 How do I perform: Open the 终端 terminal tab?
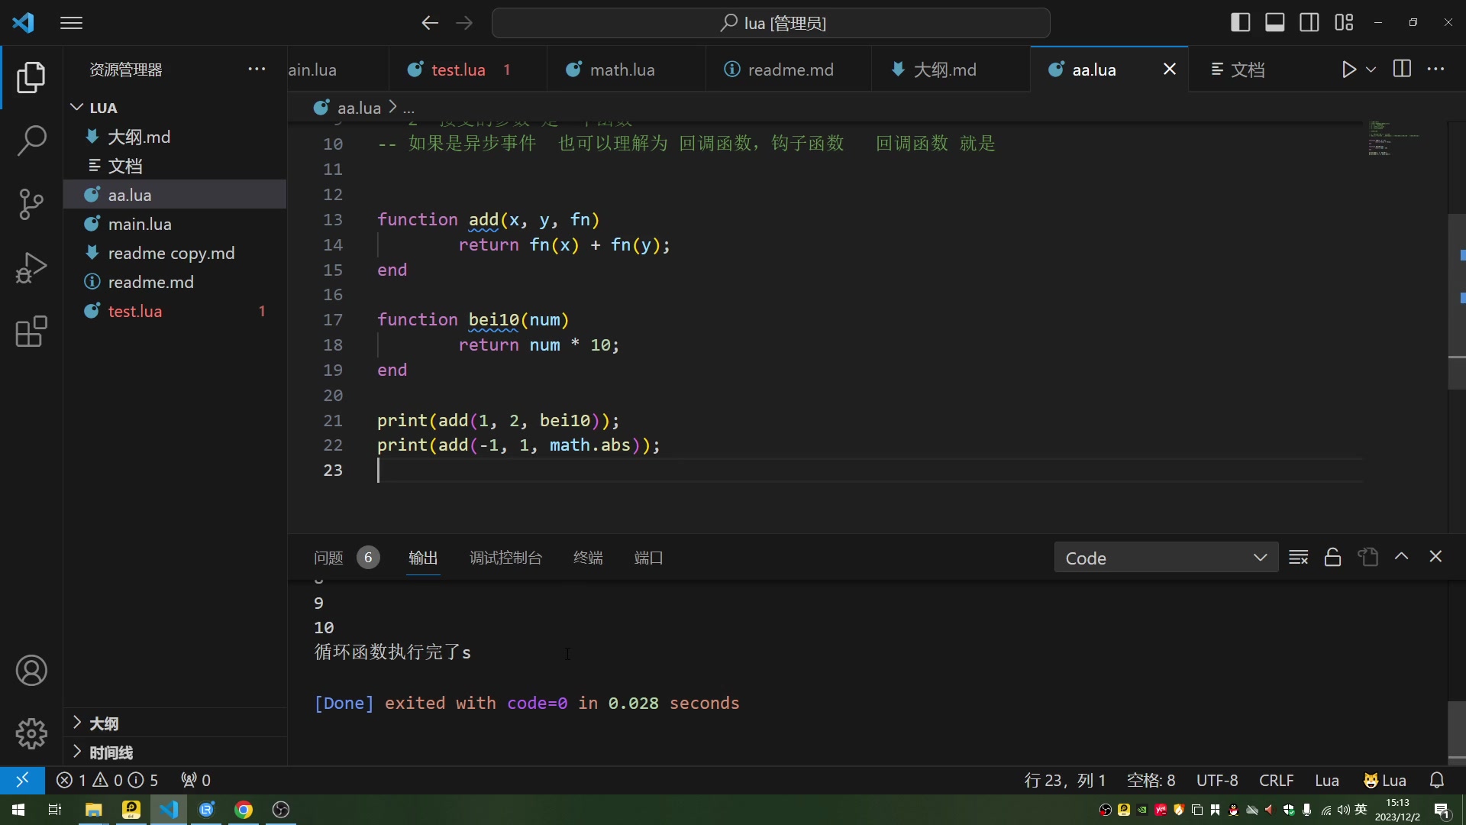coord(588,558)
